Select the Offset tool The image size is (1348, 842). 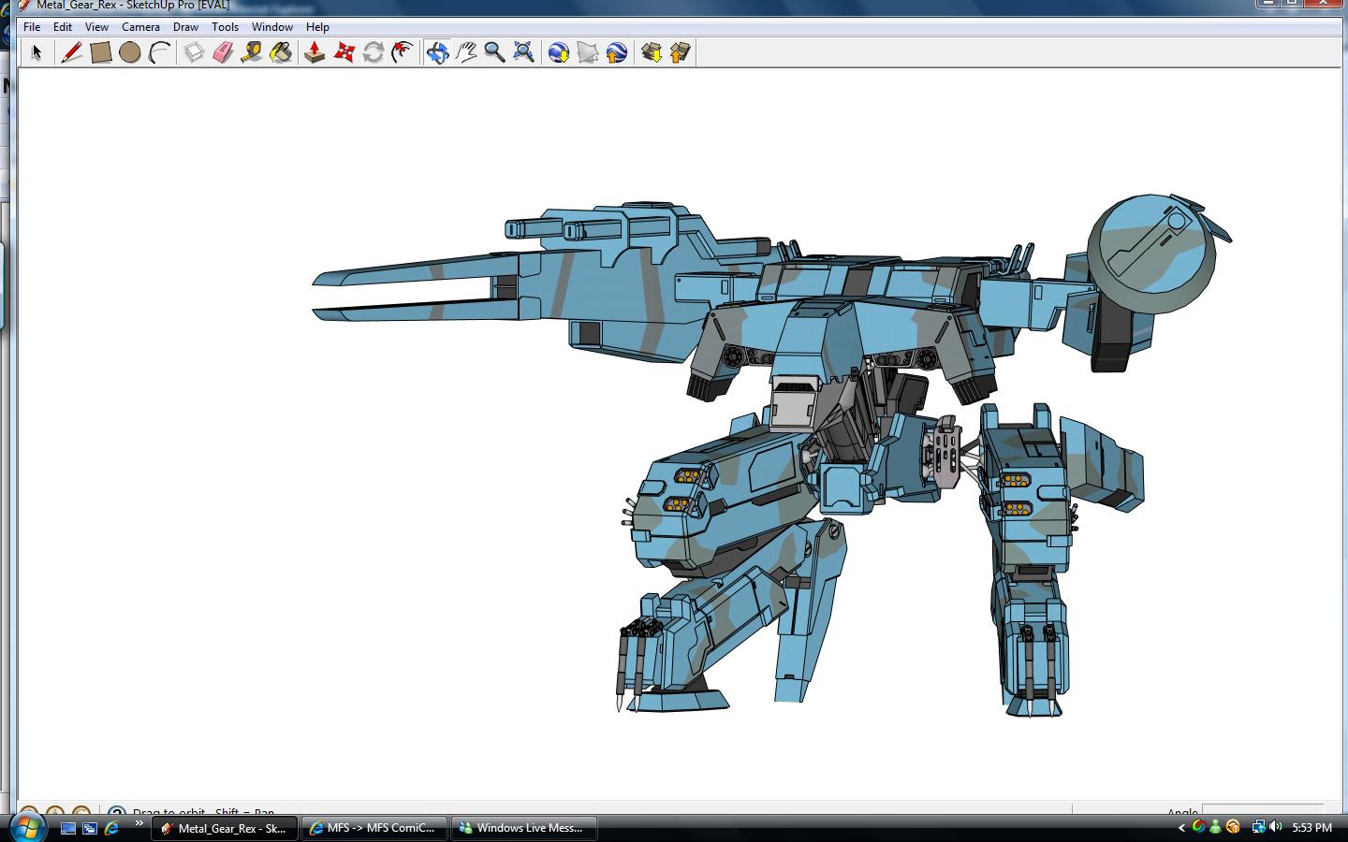click(x=403, y=52)
